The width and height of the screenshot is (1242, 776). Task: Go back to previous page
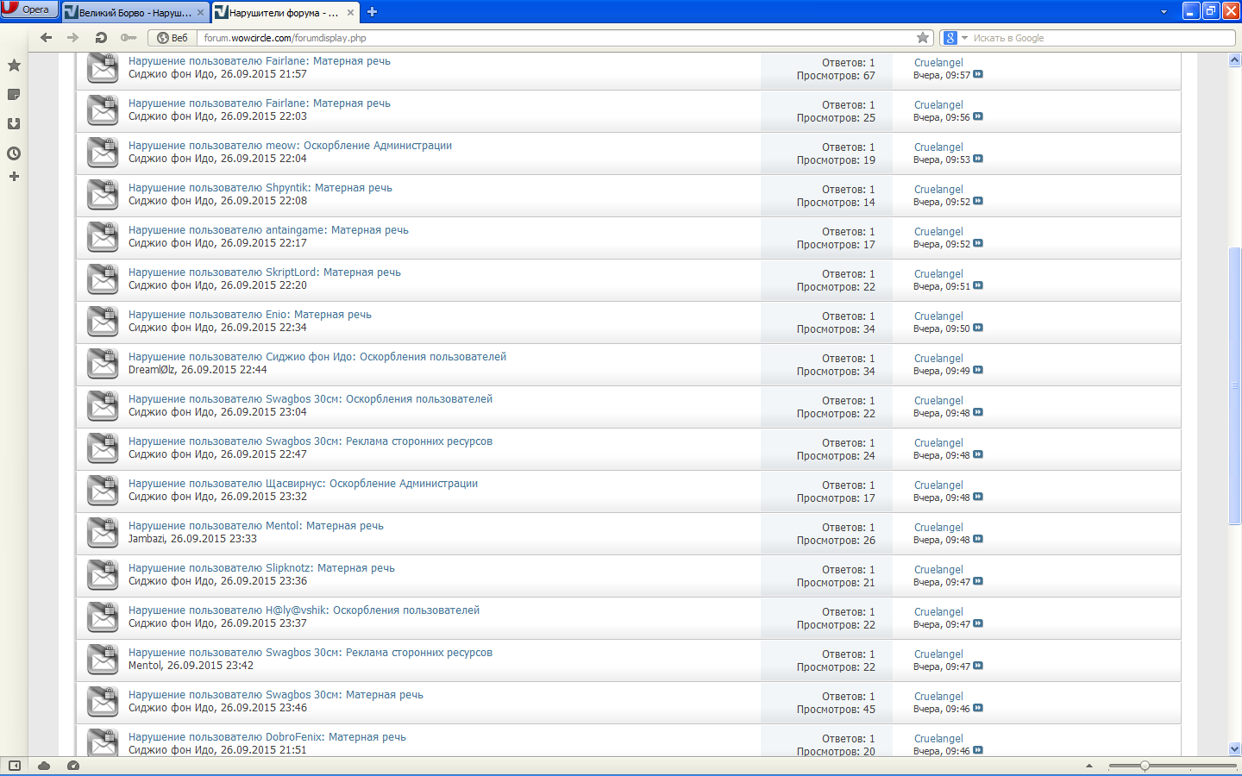(46, 38)
